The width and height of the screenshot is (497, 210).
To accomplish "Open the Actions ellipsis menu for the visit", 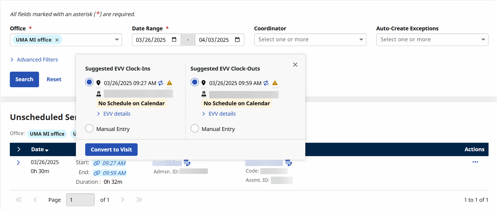I will (x=475, y=162).
